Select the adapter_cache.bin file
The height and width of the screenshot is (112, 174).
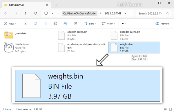click(73, 35)
